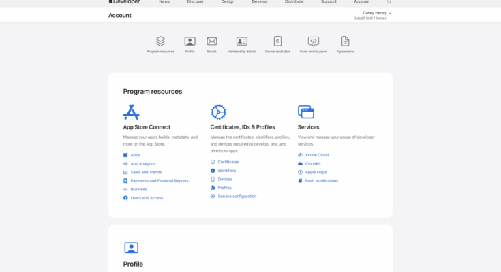Click the bell icon beside Push Notifications

[300, 181]
